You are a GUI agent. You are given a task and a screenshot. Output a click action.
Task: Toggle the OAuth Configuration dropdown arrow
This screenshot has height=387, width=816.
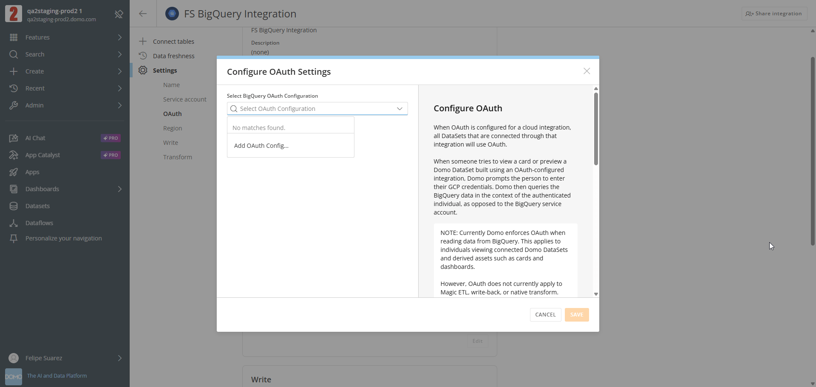399,109
